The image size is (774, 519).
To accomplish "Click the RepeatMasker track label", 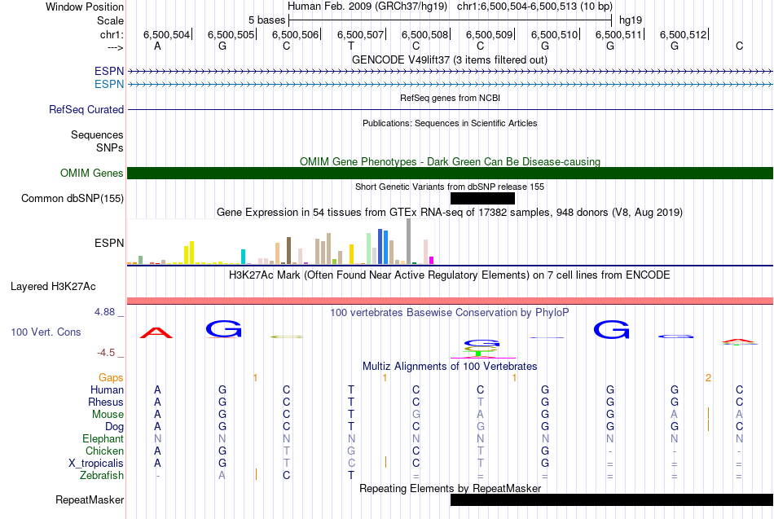I will (x=90, y=500).
